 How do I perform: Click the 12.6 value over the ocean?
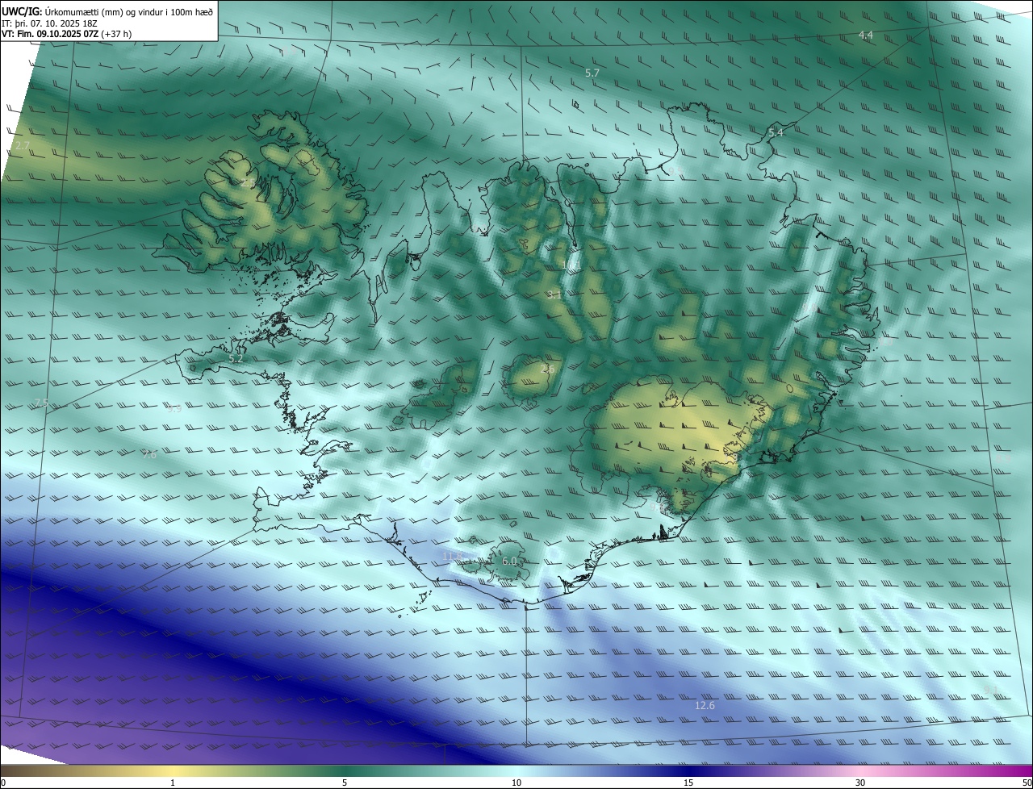pos(705,706)
